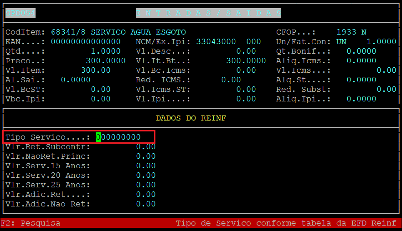Viewport: 402px width, 231px height.
Task: Click the Vlr.Serv.20 Anos value
Action: (x=146, y=176)
